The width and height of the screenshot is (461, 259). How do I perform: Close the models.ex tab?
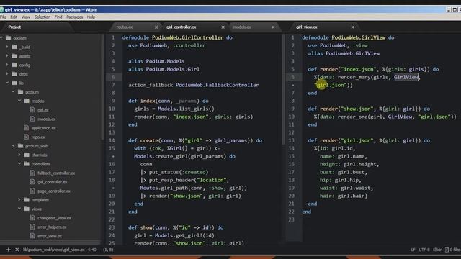(x=273, y=27)
